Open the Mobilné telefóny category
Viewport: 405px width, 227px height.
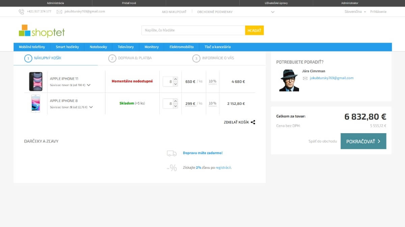coord(32,47)
